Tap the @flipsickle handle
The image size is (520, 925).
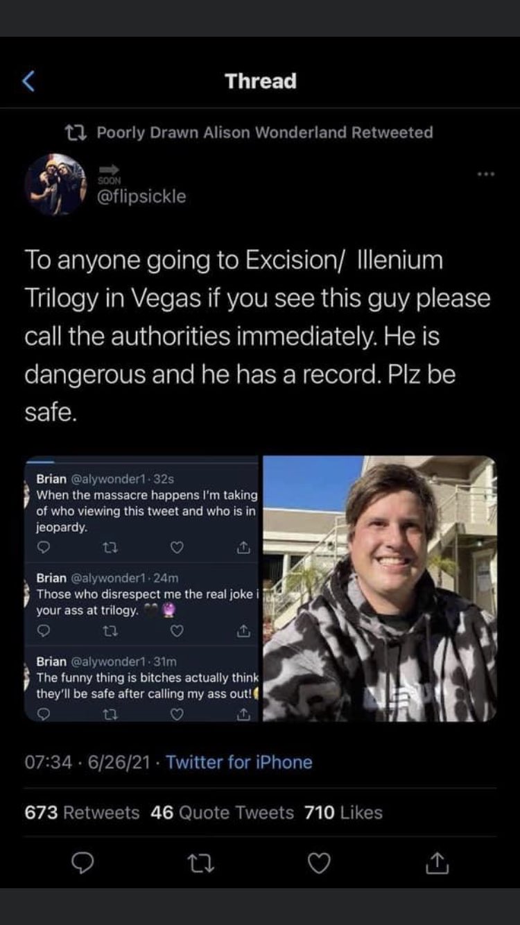point(142,196)
